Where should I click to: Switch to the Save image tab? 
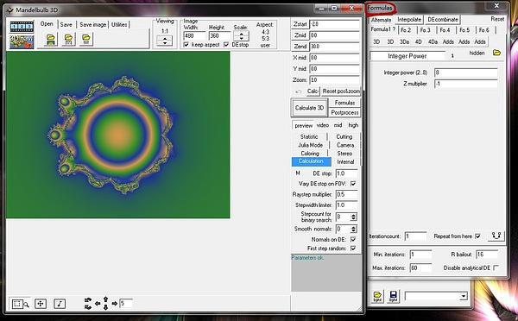coord(93,24)
